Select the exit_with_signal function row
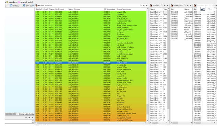This screenshot has height=126, width=217. pos(91,107)
